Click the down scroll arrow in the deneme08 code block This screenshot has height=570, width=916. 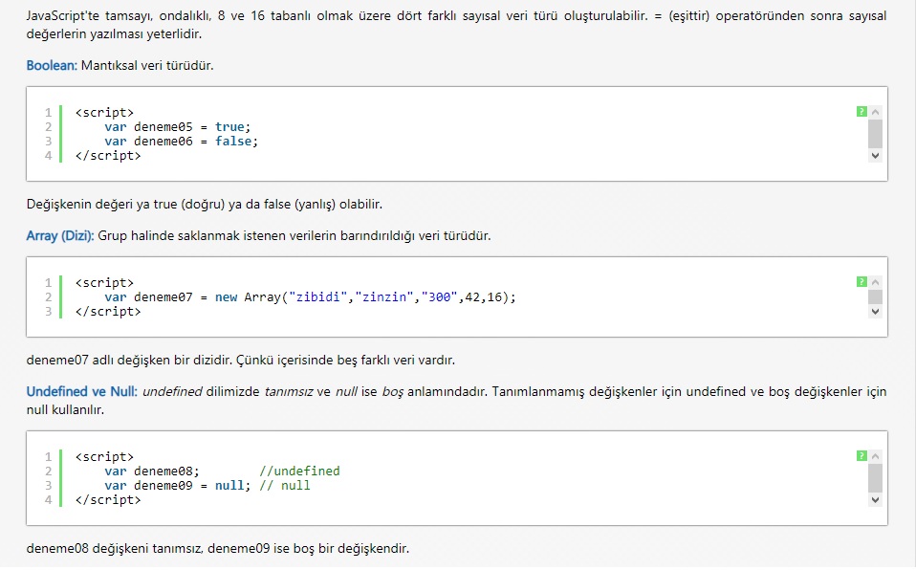[x=875, y=500]
